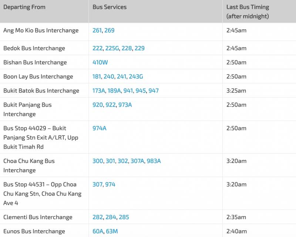Open bus service 983A link

click(x=154, y=161)
